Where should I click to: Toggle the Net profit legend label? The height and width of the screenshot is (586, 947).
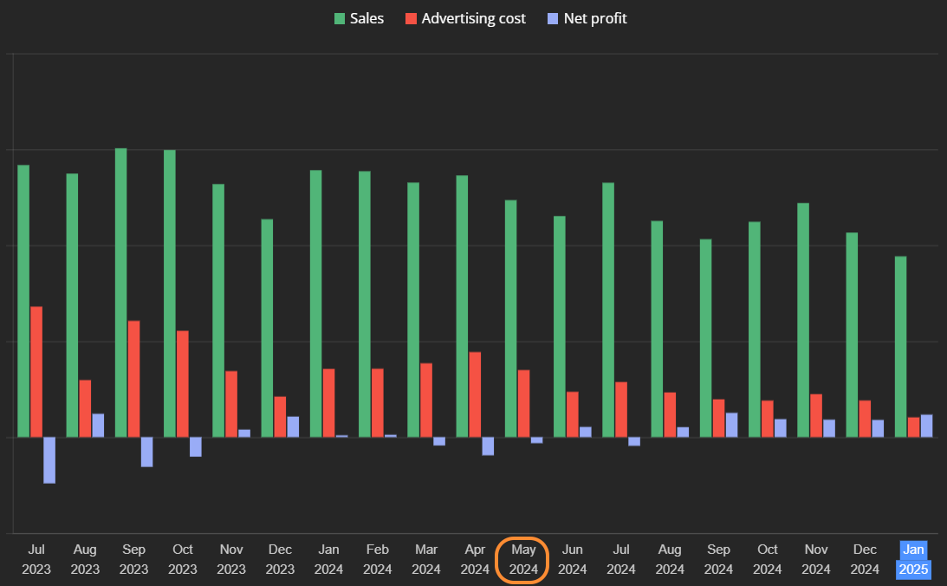595,19
